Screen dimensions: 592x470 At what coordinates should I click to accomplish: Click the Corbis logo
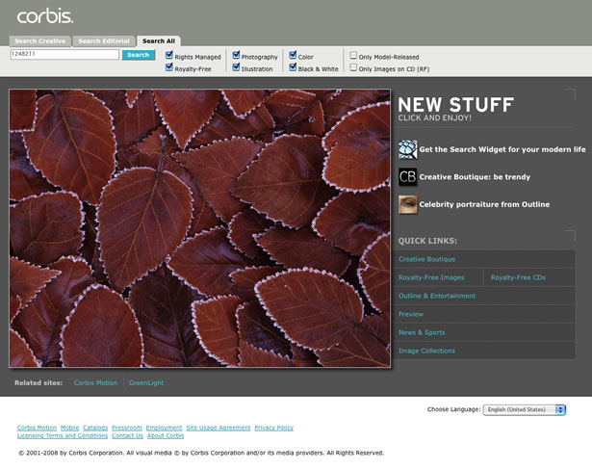click(45, 16)
